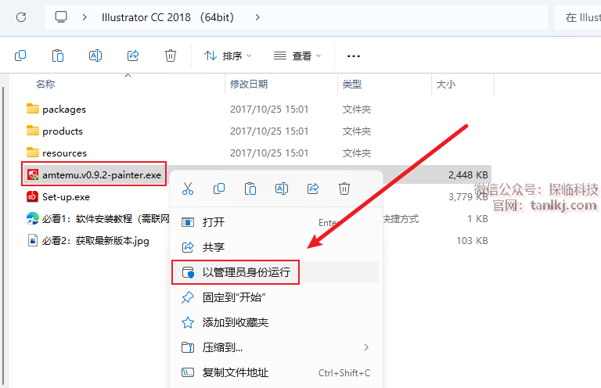
Task: Click the paste icon in context menu
Action: click(250, 189)
